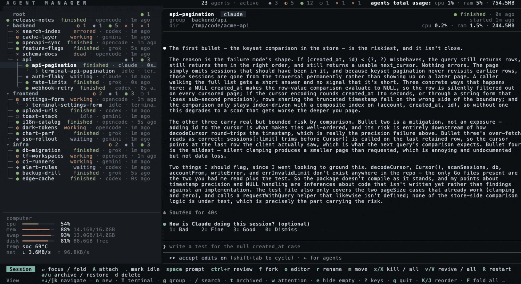Click the diamond waiting icon beside sso-rollout
Viewport: 521px width, 284px height.
(x=17, y=139)
